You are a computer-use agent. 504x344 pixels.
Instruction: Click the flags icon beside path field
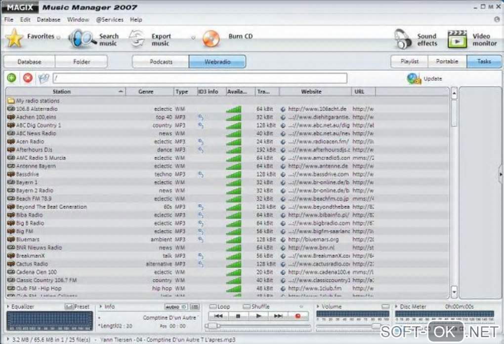43,78
